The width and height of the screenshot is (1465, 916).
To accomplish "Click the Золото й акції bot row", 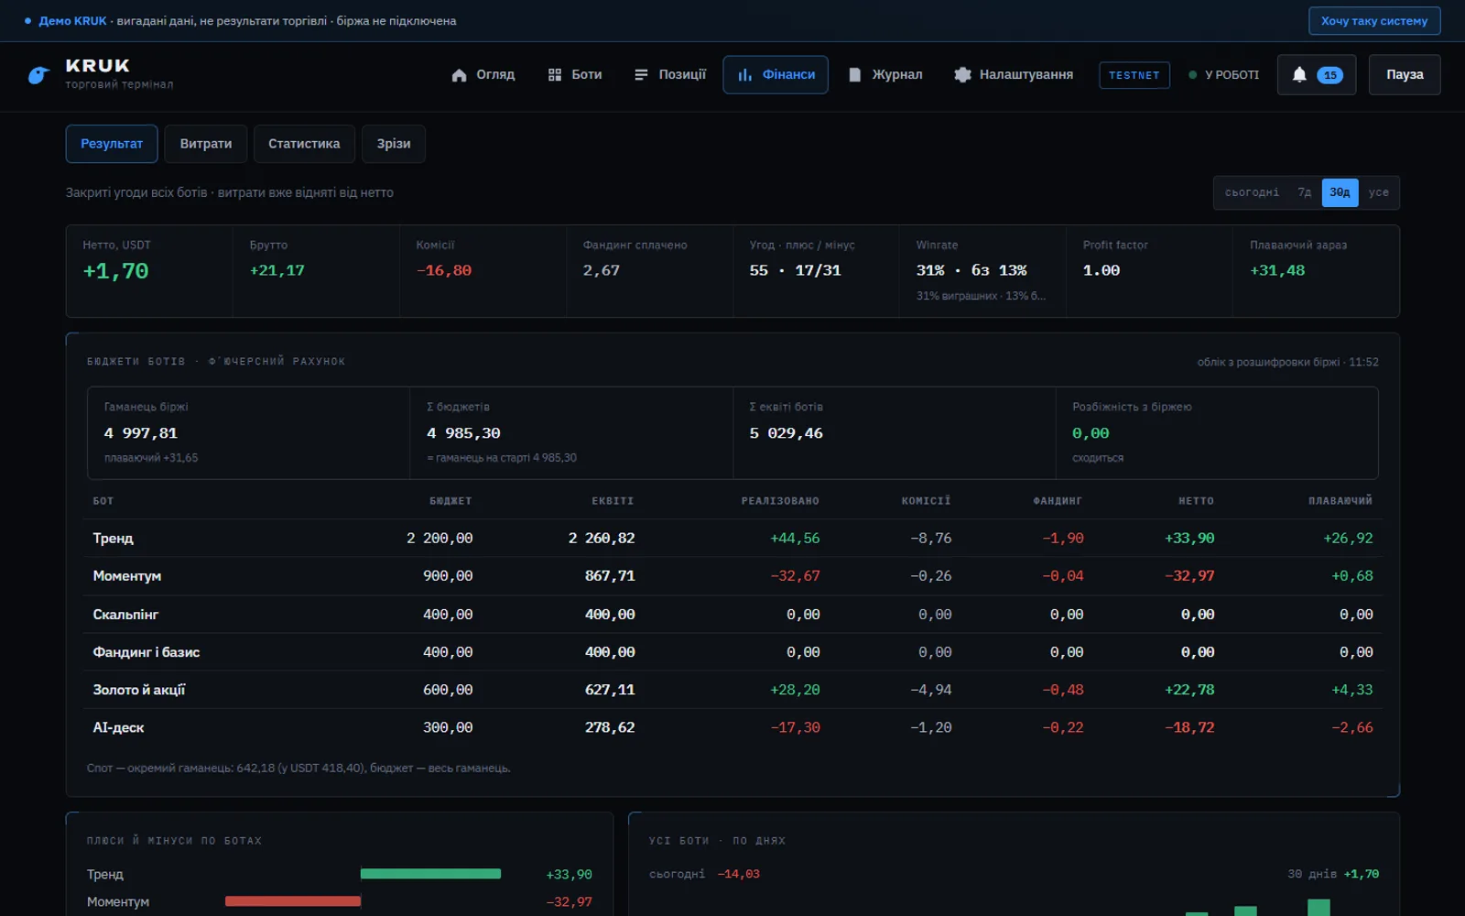I will [732, 690].
